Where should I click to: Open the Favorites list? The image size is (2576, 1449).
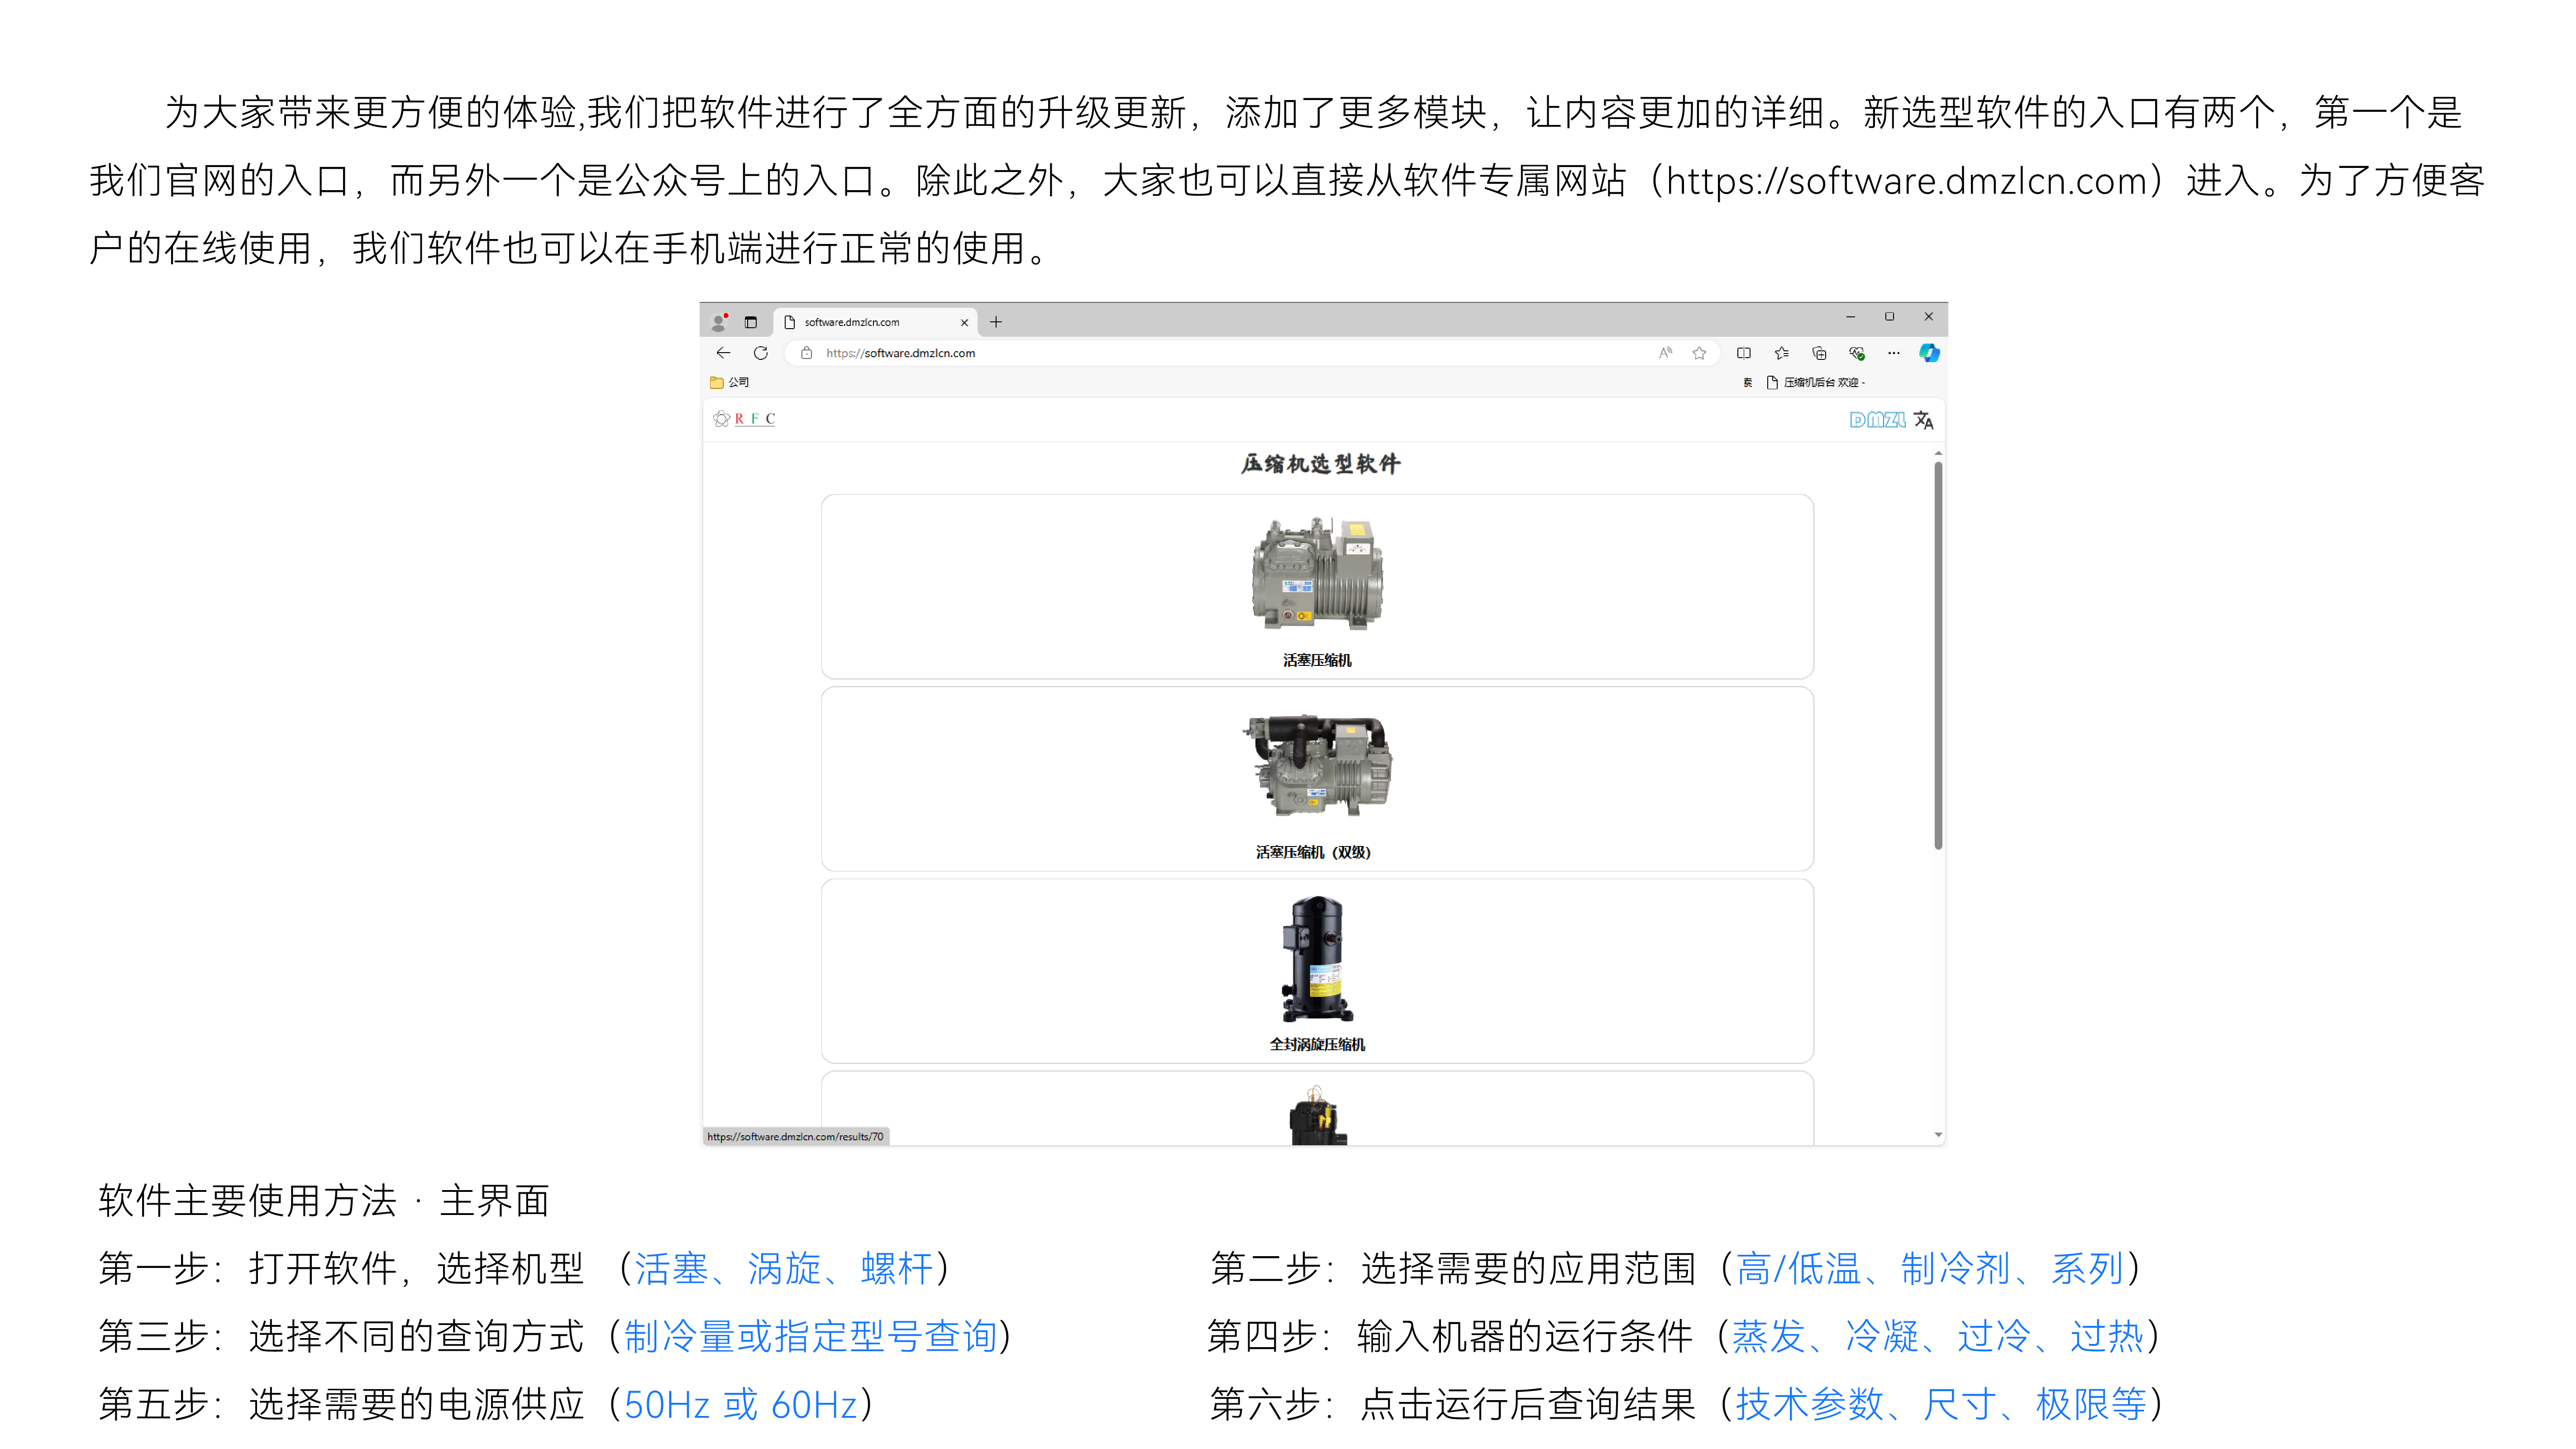tap(1782, 353)
